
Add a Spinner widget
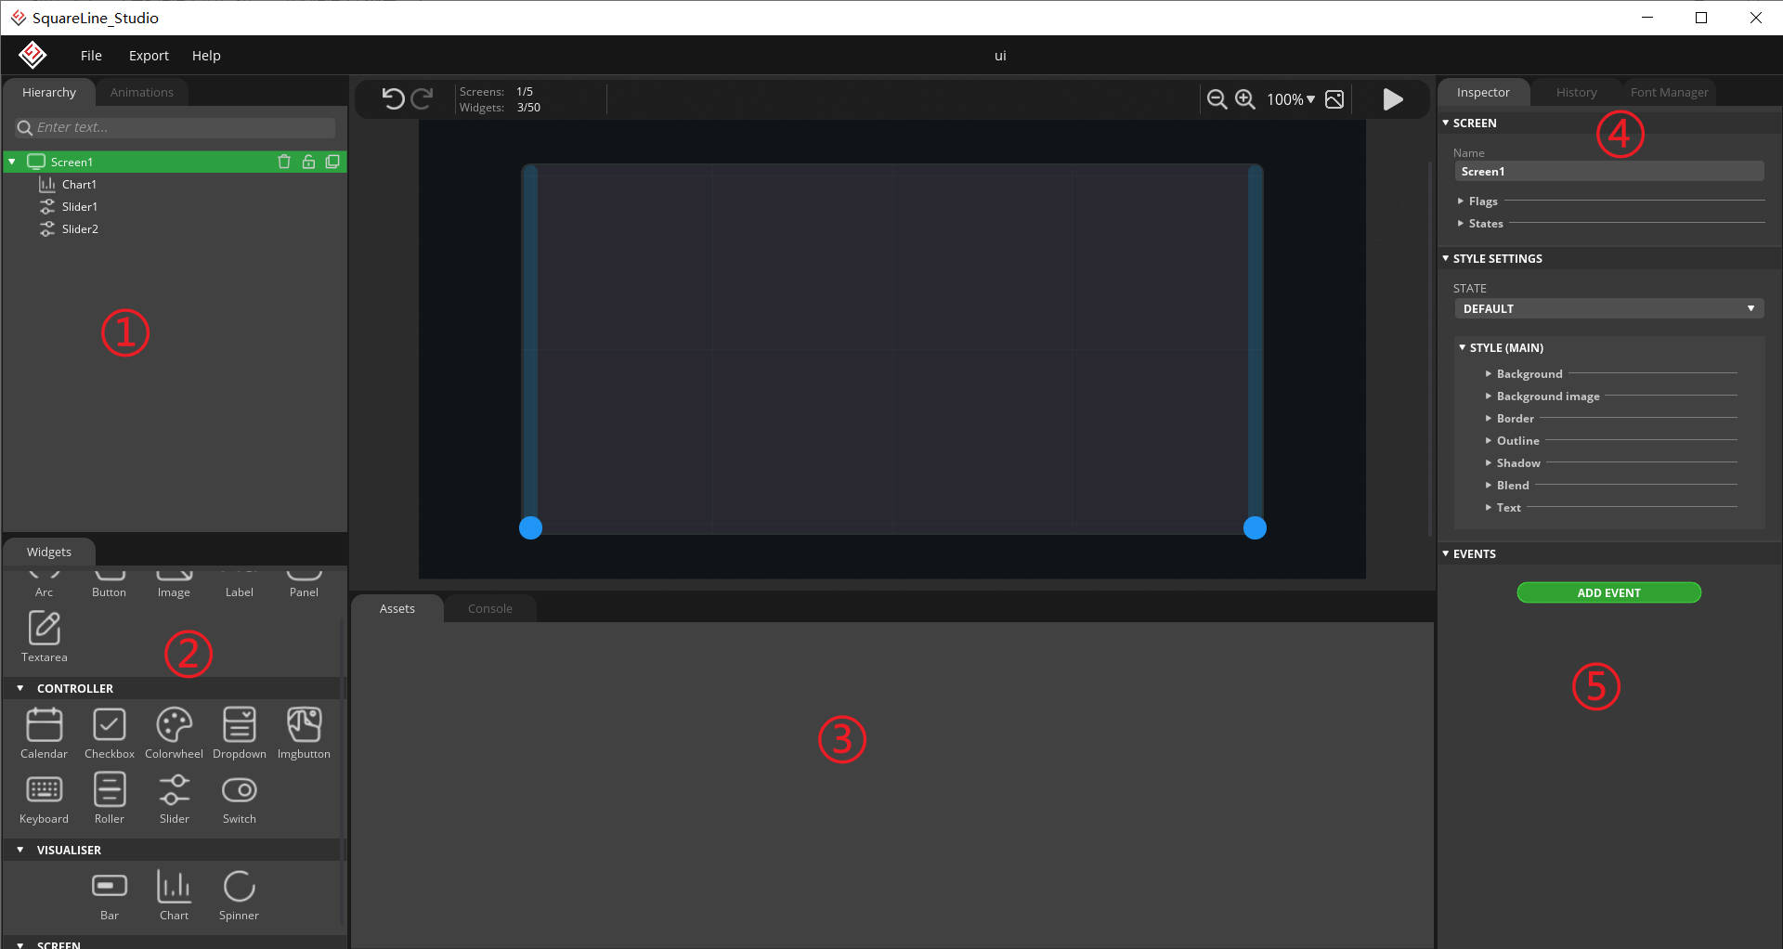240,895
